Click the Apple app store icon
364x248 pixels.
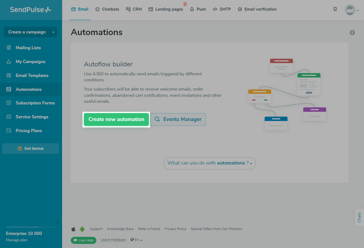click(74, 229)
